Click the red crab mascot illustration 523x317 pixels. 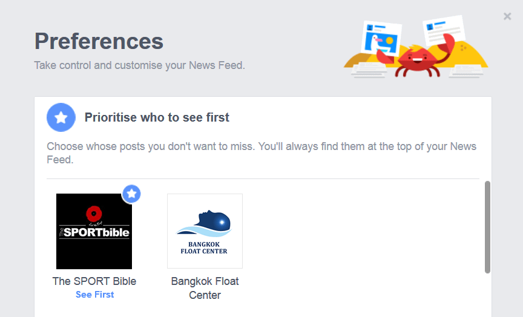pyautogui.click(x=415, y=59)
